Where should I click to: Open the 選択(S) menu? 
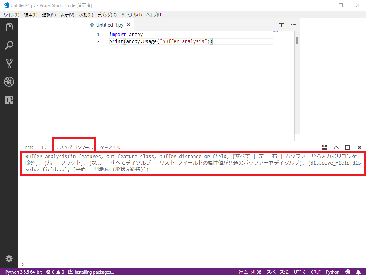pyautogui.click(x=49, y=15)
